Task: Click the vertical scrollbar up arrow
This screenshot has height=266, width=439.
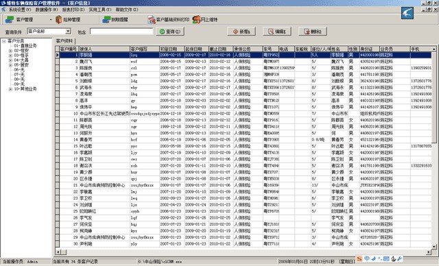Action: pyautogui.click(x=434, y=49)
